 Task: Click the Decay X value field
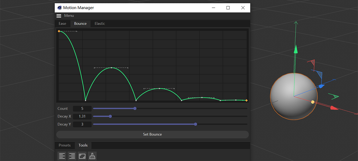[82, 116]
